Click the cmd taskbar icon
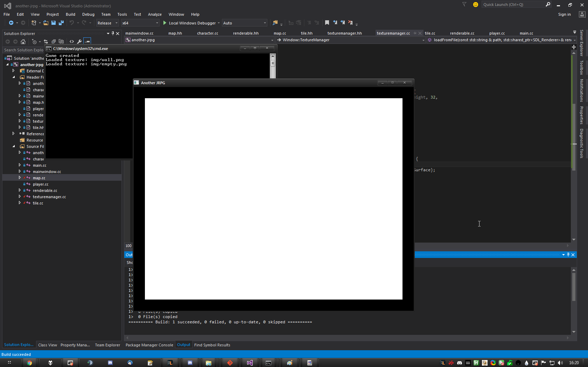The height and width of the screenshot is (367, 588). point(268,362)
